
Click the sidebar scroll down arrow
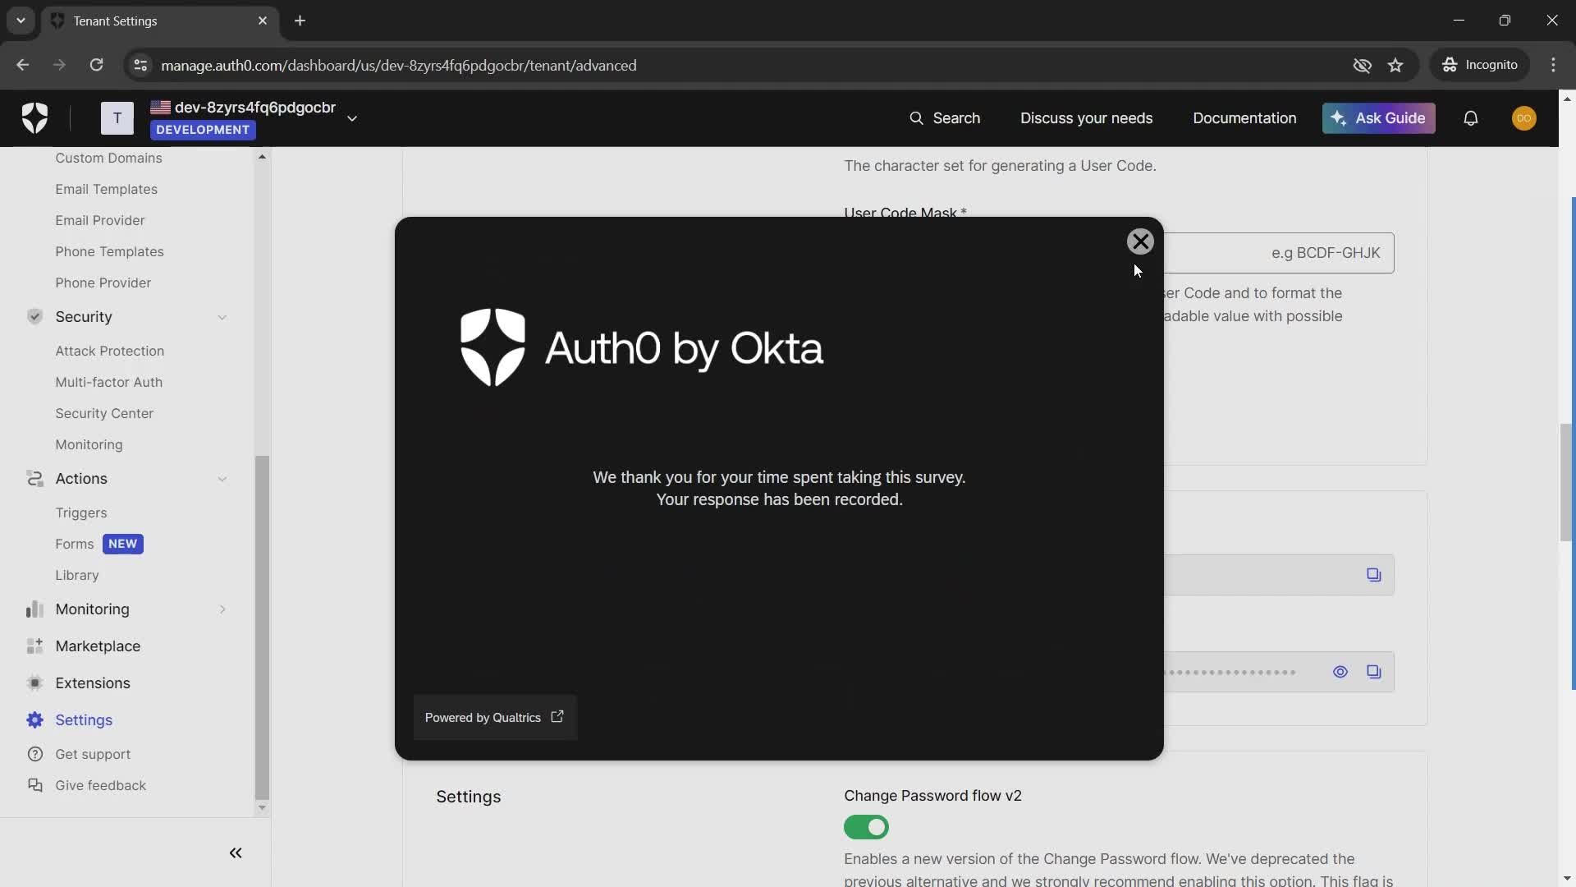(x=262, y=807)
